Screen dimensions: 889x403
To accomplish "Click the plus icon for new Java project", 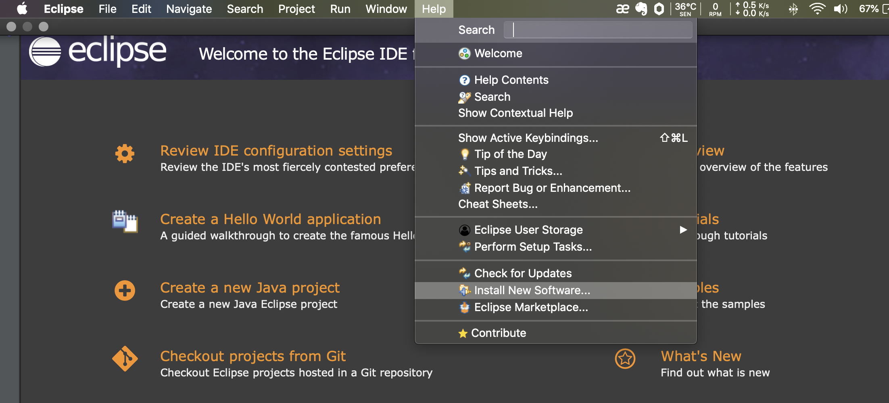I will point(125,290).
